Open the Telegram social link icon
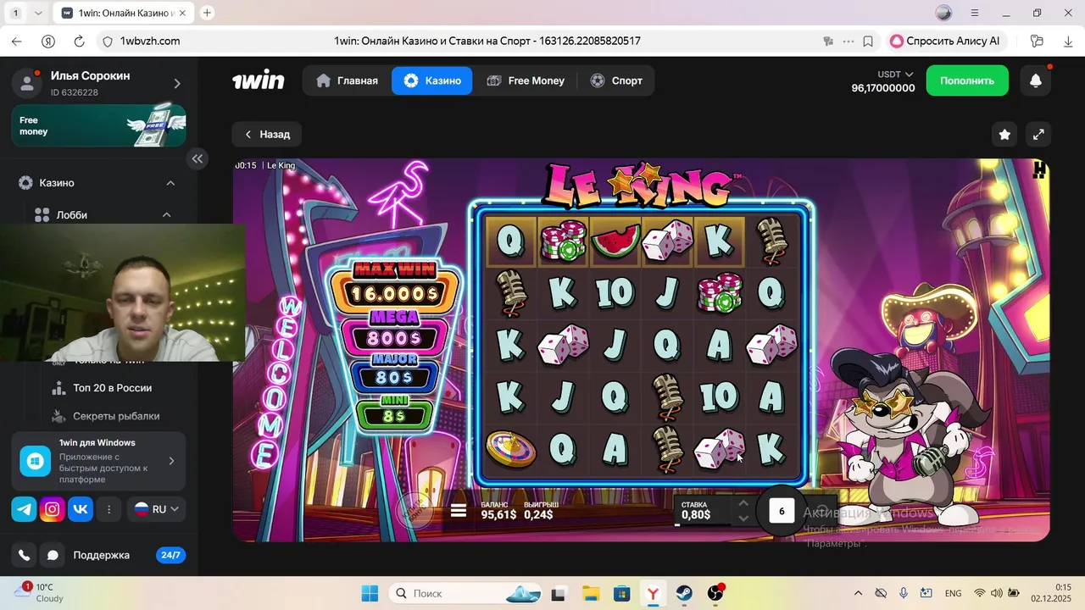This screenshot has width=1085, height=610. (x=24, y=509)
